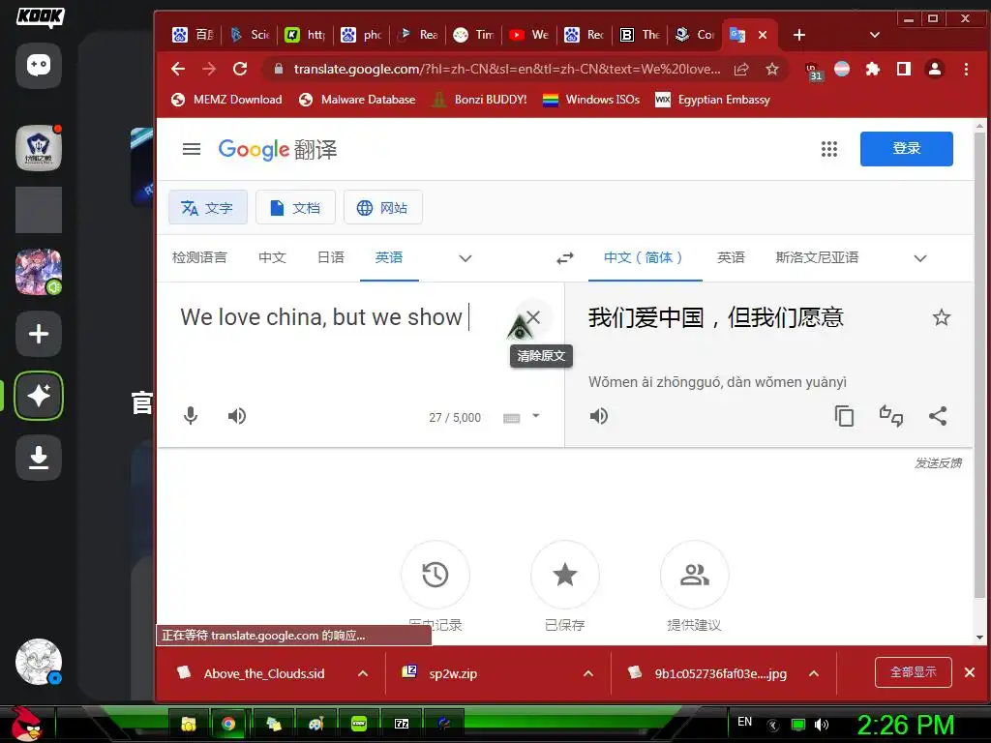
Task: Expand sp2w.zip download options
Action: point(588,673)
